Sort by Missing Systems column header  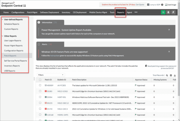click(160, 80)
